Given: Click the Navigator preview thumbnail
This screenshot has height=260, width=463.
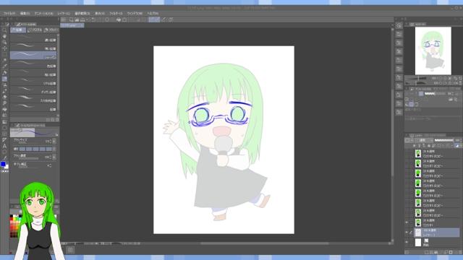Looking at the screenshot, I should (433, 51).
